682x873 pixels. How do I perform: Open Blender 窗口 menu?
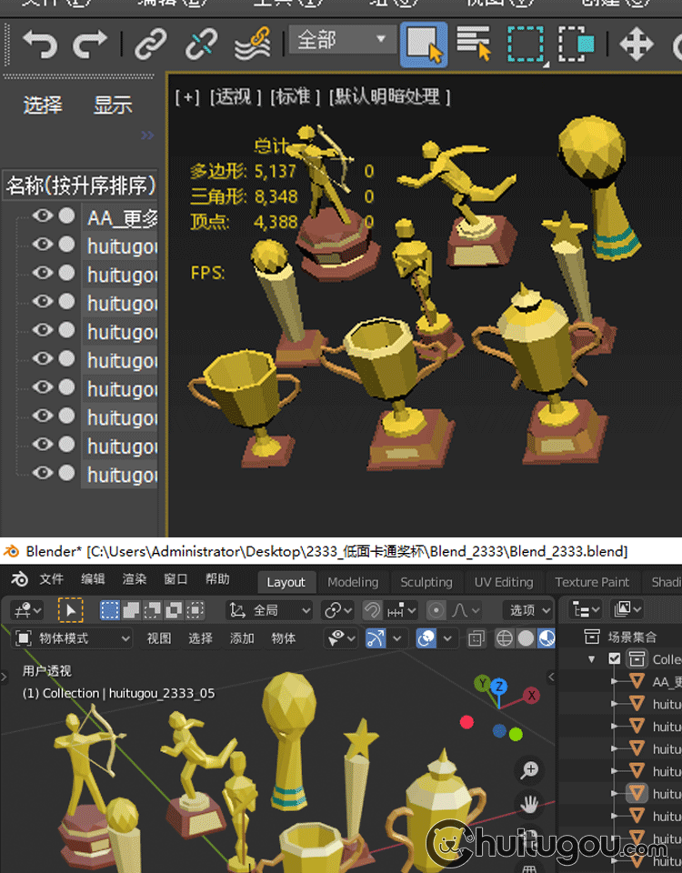point(176,579)
